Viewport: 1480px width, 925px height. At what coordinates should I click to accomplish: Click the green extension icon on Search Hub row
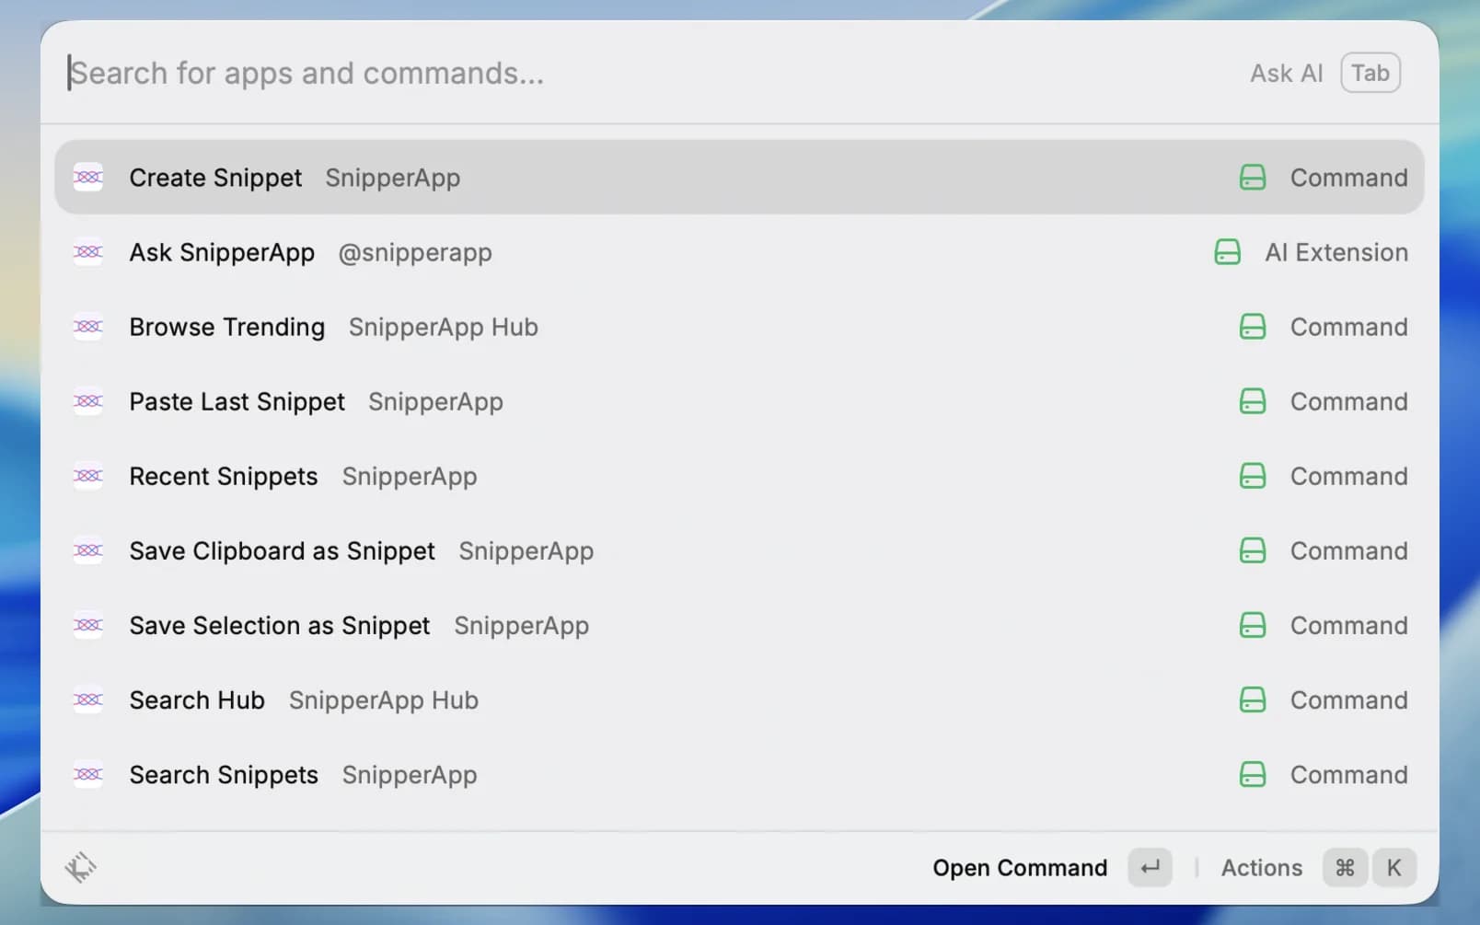click(1253, 700)
